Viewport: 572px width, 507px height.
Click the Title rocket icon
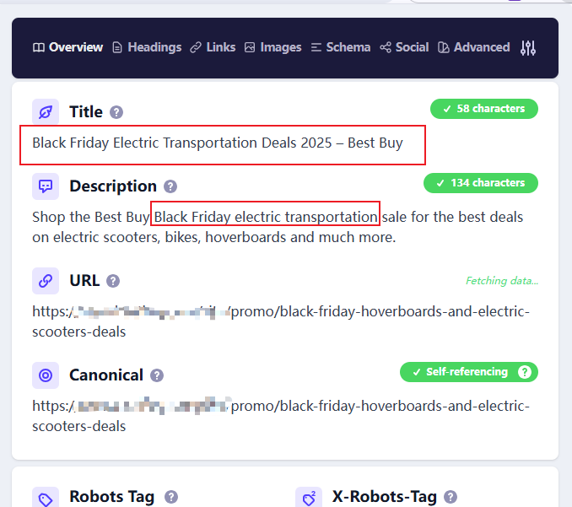[x=46, y=112]
